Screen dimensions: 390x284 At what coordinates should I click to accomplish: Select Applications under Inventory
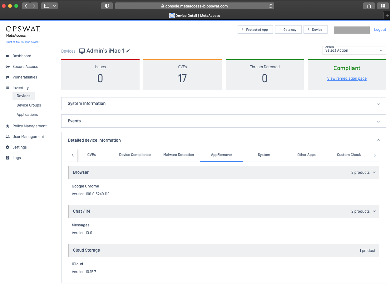27,115
